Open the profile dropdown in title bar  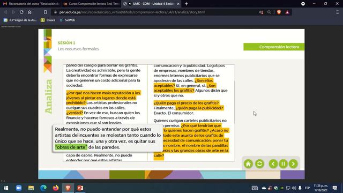click(x=303, y=4)
